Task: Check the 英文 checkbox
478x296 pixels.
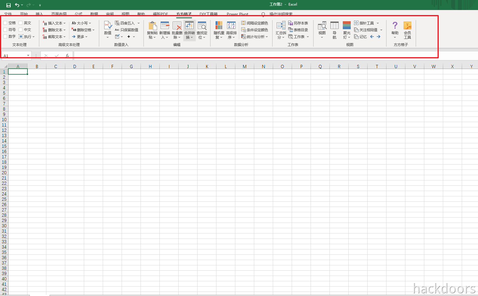Action: tap(21, 23)
